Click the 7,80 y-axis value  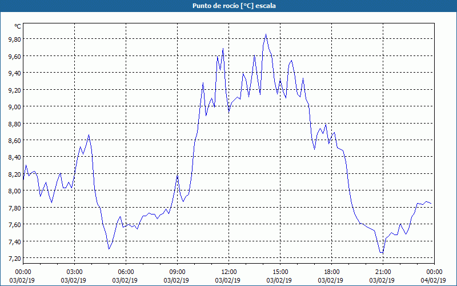[x=15, y=208]
